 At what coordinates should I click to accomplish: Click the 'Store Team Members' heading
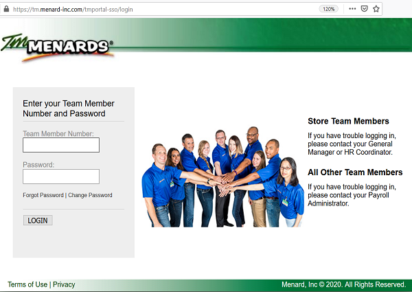[348, 121]
